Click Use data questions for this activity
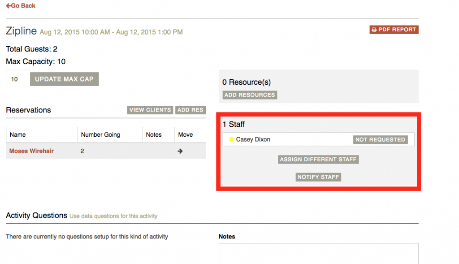459x264 pixels. [x=113, y=216]
